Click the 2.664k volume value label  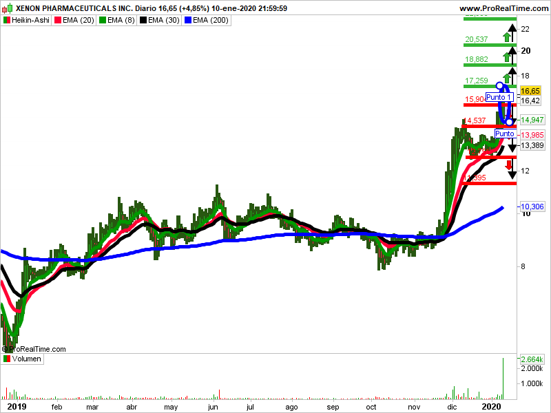click(532, 359)
